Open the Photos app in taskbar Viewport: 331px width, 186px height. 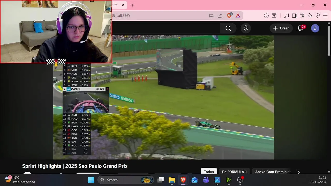[217, 180]
